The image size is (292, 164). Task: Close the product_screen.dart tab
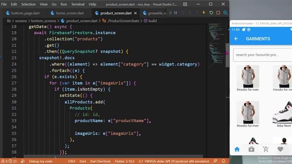(x=136, y=13)
